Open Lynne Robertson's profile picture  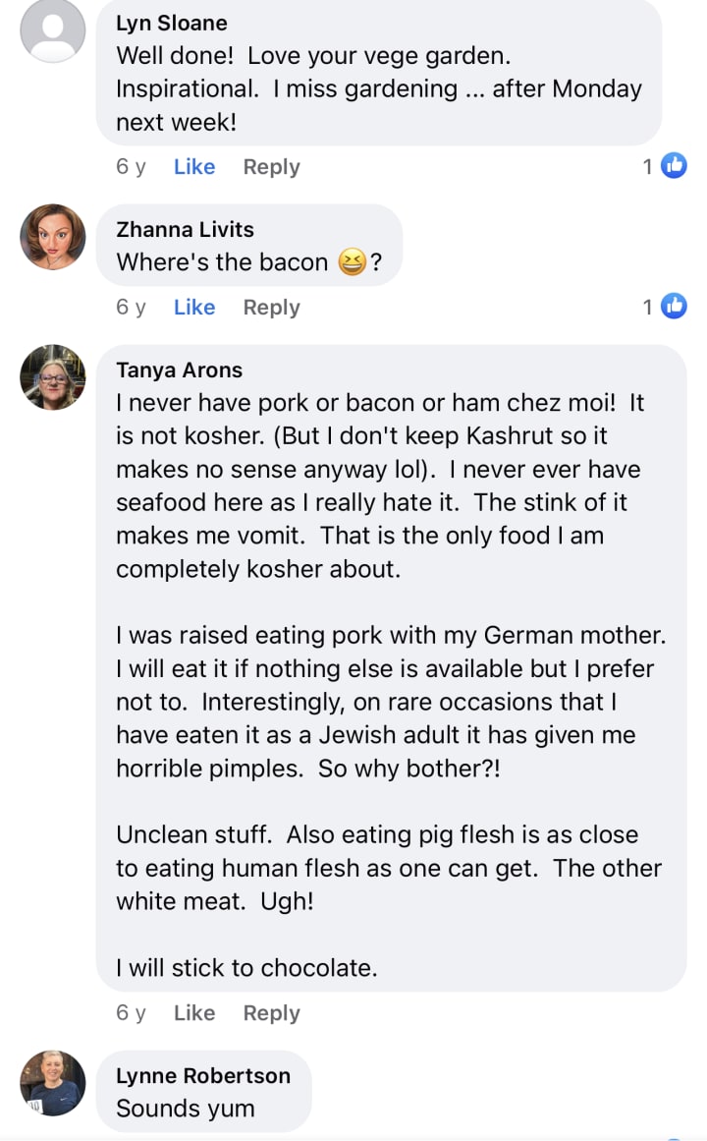pyautogui.click(x=53, y=1083)
